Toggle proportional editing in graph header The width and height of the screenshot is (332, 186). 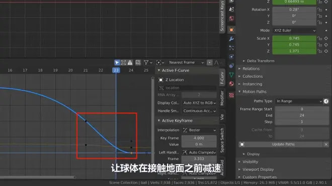point(209,63)
